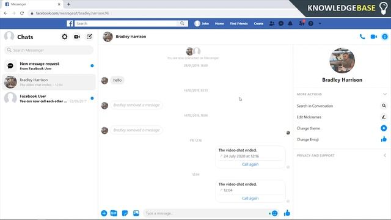Focus the Type a message field
Screen dimensions: 391x220
coord(206,213)
